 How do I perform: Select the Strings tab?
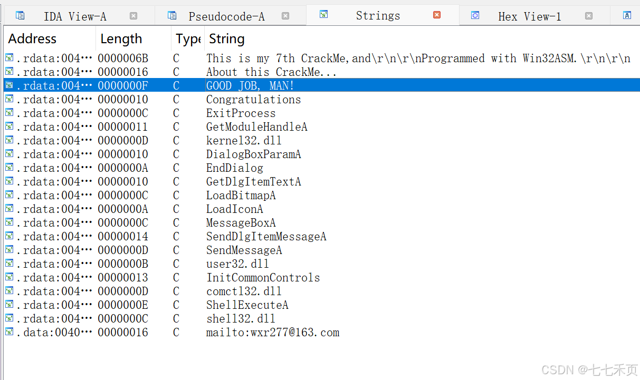pyautogui.click(x=378, y=16)
